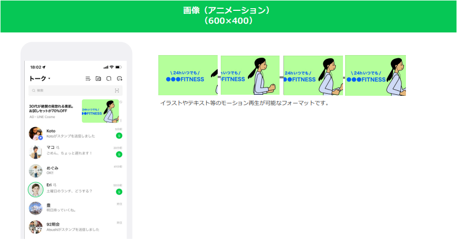Tap the QR scan icon in search bar
The height and width of the screenshot is (241, 457).
[x=117, y=91]
